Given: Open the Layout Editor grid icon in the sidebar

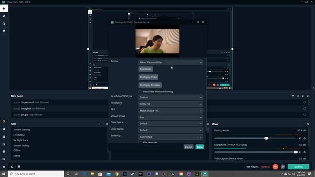Looking at the screenshot, I should (4, 137).
